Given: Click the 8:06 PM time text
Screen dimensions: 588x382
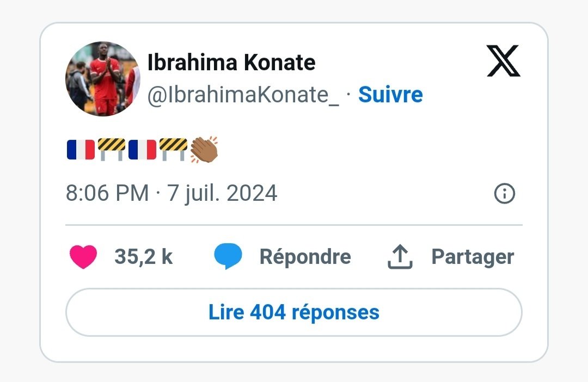Looking at the screenshot, I should 107,193.
